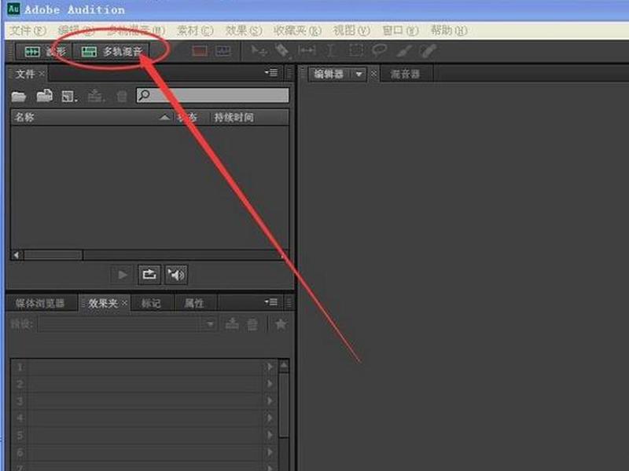Screen dimensions: 629x471
Task: Toggle loop playback in Files panel
Action: point(149,275)
